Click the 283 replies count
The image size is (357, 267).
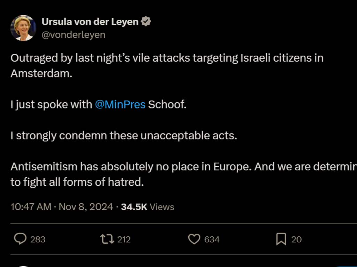coord(38,240)
